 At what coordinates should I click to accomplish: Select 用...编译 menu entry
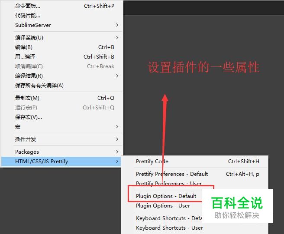tap(61, 57)
